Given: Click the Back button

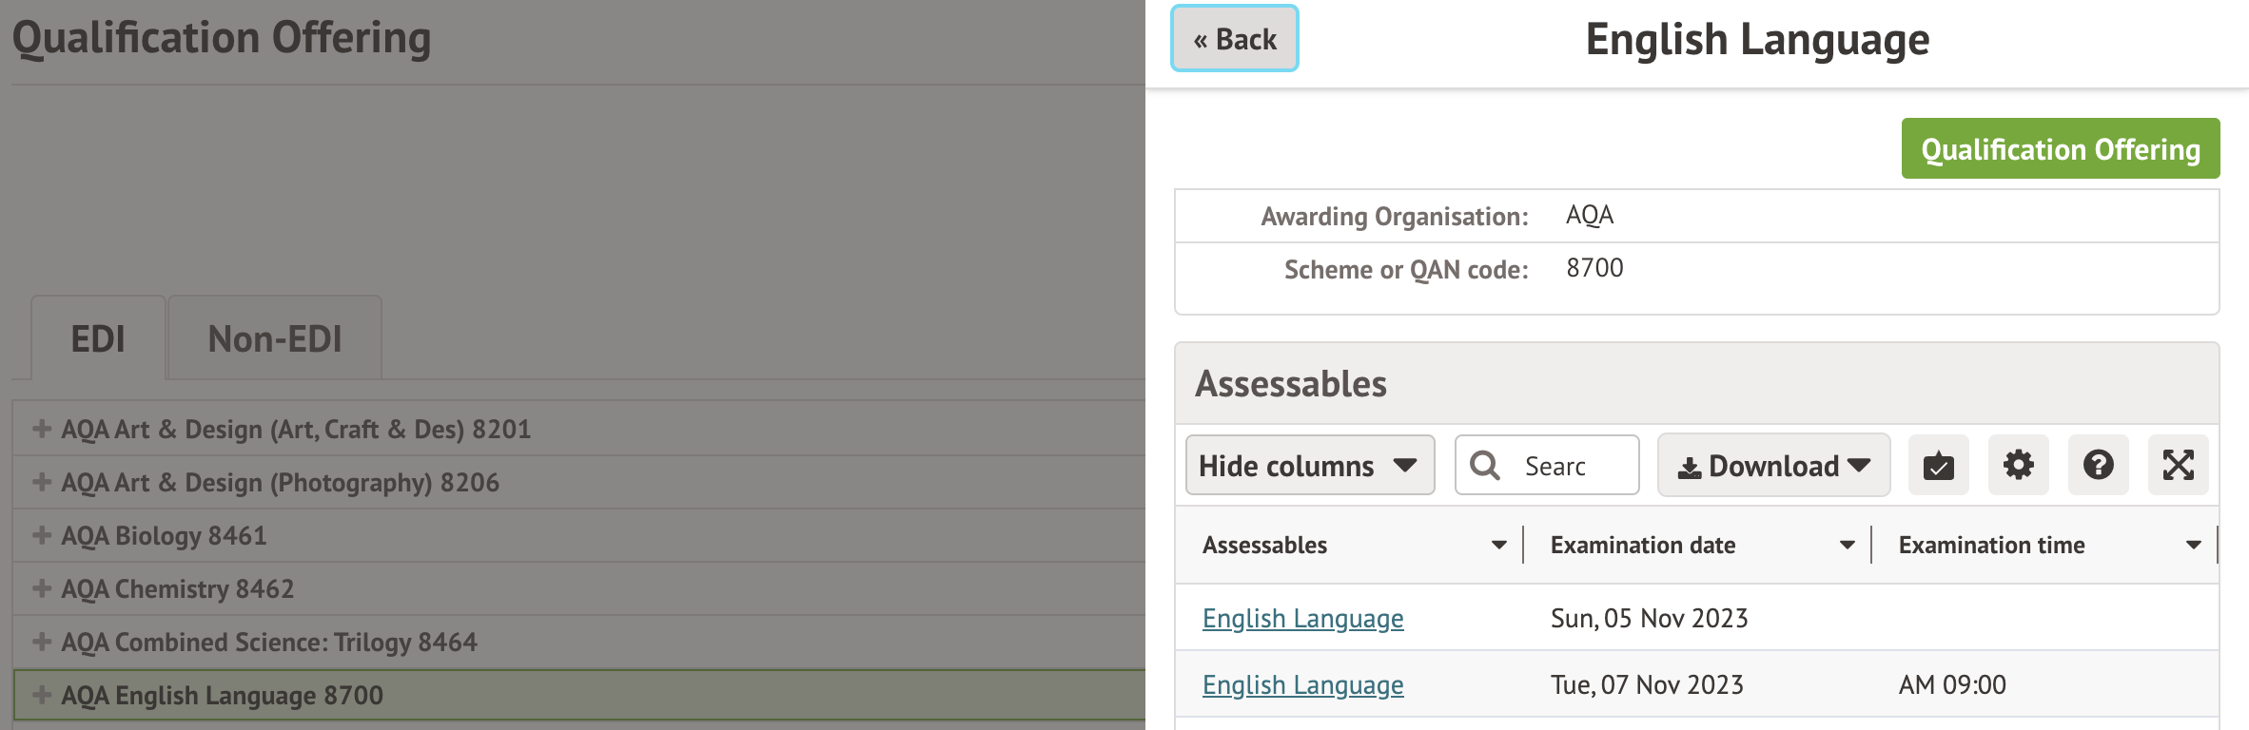Looking at the screenshot, I should click(1234, 39).
